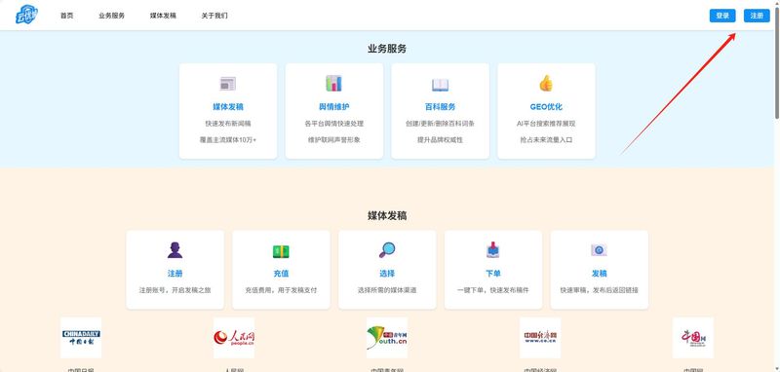Viewport: 780px width, 372px height.
Task: Click the 中国网 logo thumbnail
Action: 693,338
